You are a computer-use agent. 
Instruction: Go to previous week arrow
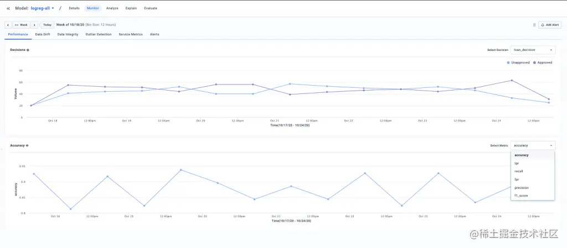click(8, 25)
